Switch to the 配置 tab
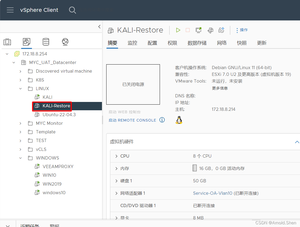 coord(152,43)
